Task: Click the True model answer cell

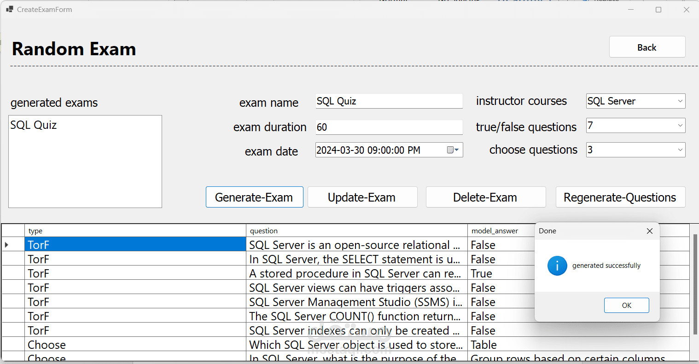Action: [x=501, y=273]
